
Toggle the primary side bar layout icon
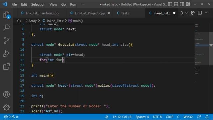(170, 4)
